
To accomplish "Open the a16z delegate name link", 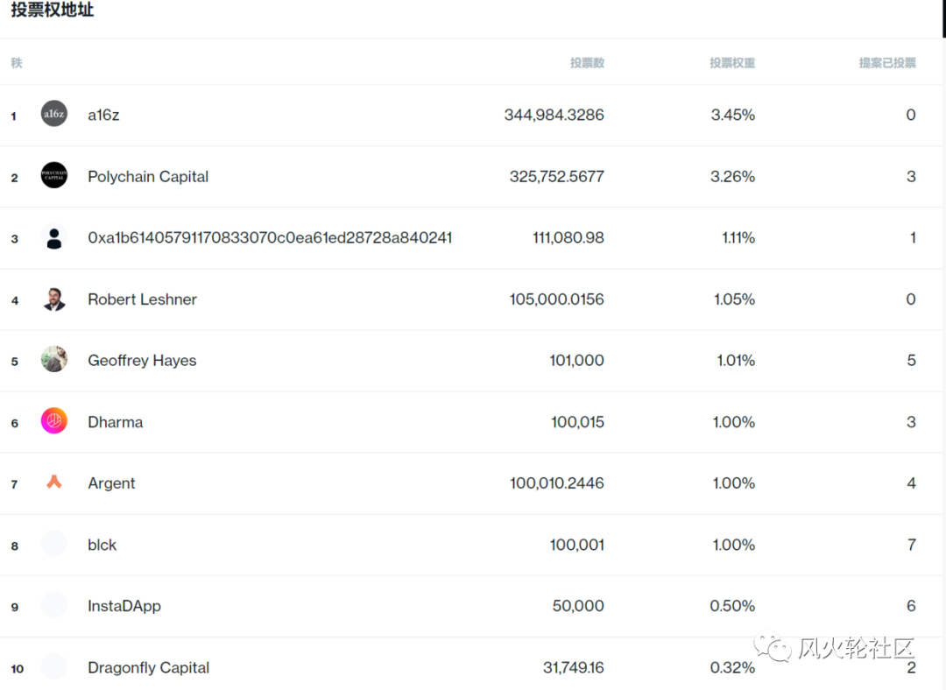I will tap(103, 115).
